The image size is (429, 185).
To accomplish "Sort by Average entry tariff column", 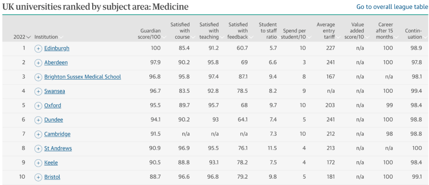I will 326,31.
